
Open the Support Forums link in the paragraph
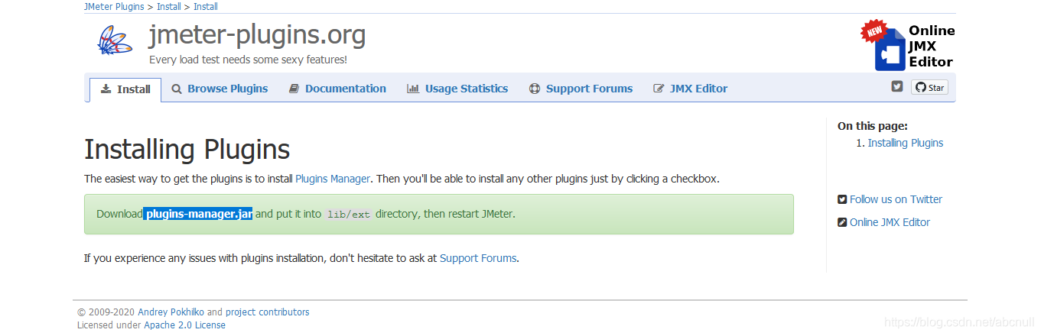pyautogui.click(x=478, y=258)
